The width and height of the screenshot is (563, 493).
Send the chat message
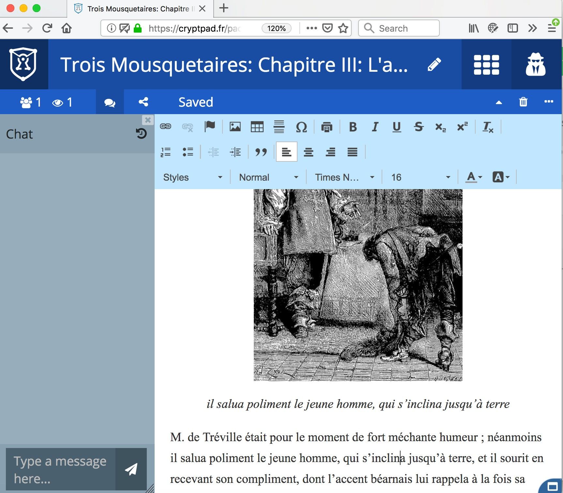131,469
